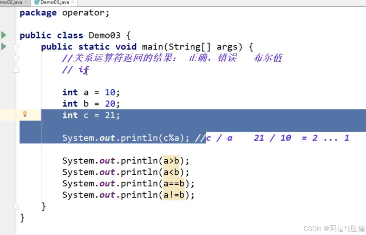Click the final closing brace of class
This screenshot has width=366, height=235.
tap(22, 218)
